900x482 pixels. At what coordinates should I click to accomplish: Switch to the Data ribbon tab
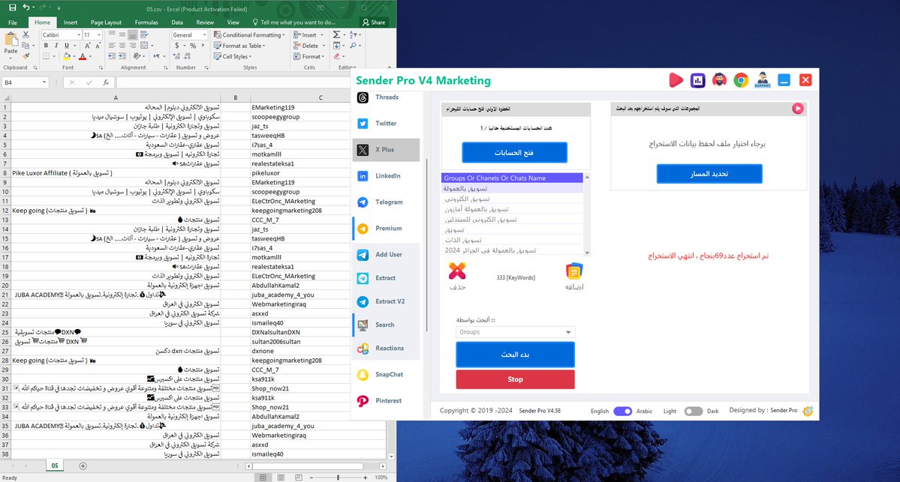click(x=177, y=22)
